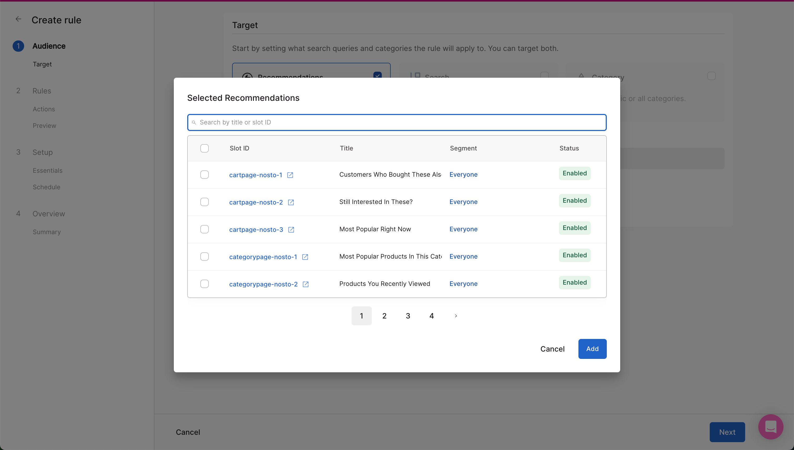Open the Setup step in sidebar
794x450 pixels.
click(42, 152)
